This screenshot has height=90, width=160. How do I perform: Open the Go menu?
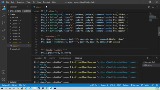[34, 2]
